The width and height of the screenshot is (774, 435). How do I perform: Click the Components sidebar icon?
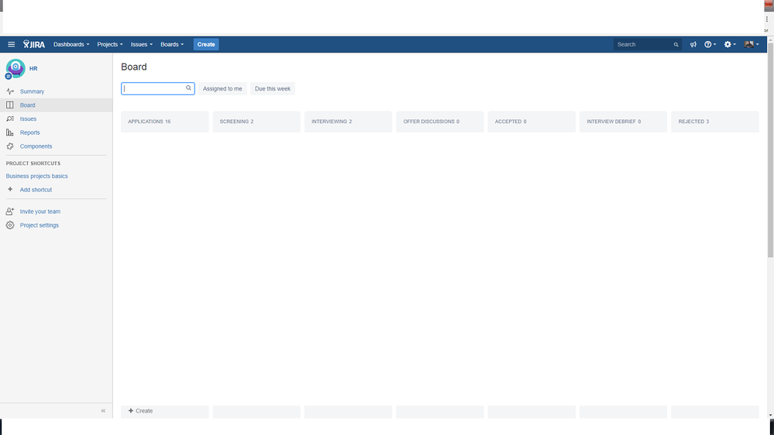click(x=10, y=146)
